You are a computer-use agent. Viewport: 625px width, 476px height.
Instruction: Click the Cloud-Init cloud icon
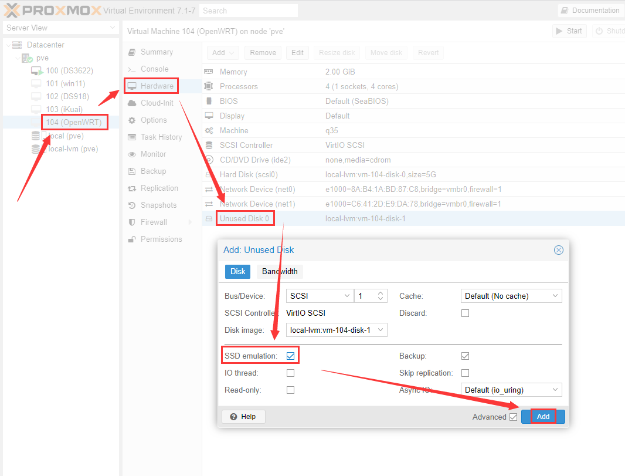[x=132, y=103]
